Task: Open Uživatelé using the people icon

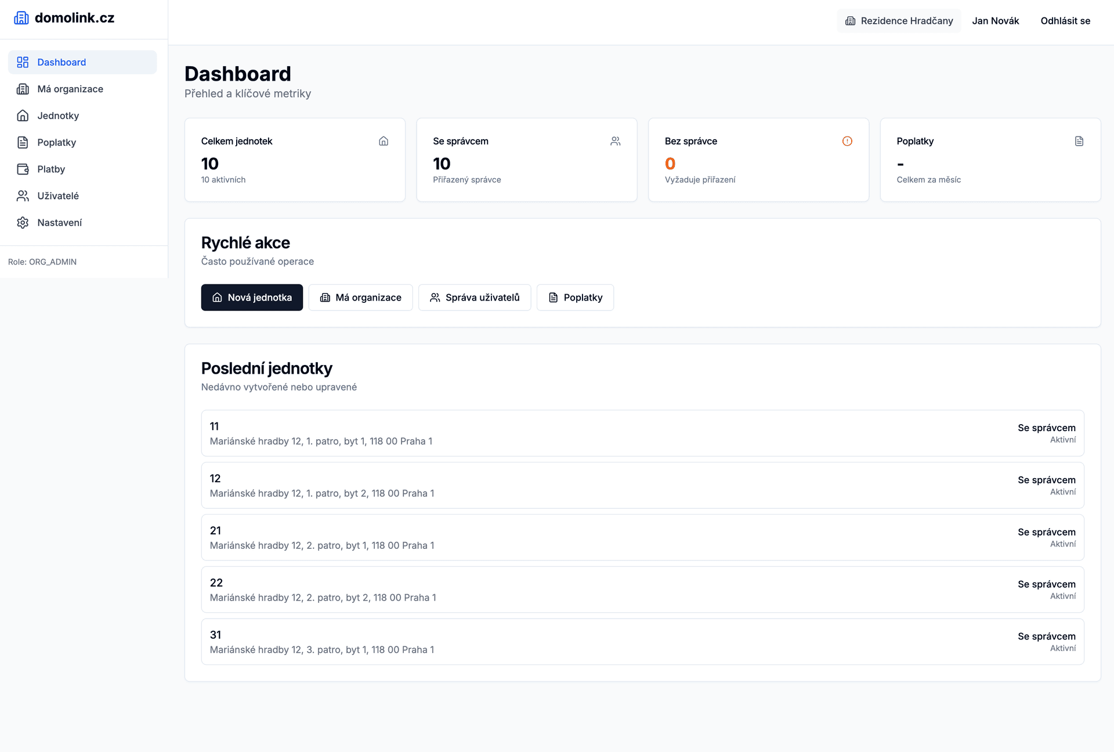Action: coord(23,196)
